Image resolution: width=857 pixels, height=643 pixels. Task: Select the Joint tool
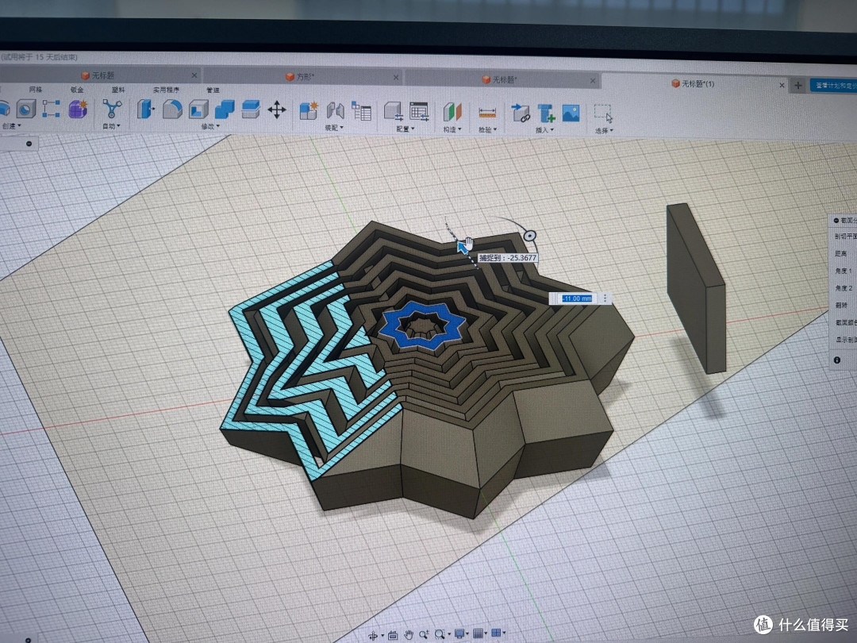(x=335, y=111)
